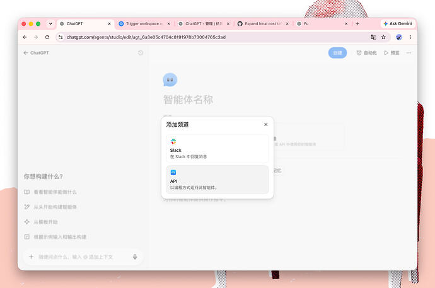Click the sparkle icon beside 从模板开始
The height and width of the screenshot is (288, 435).
tap(26, 222)
